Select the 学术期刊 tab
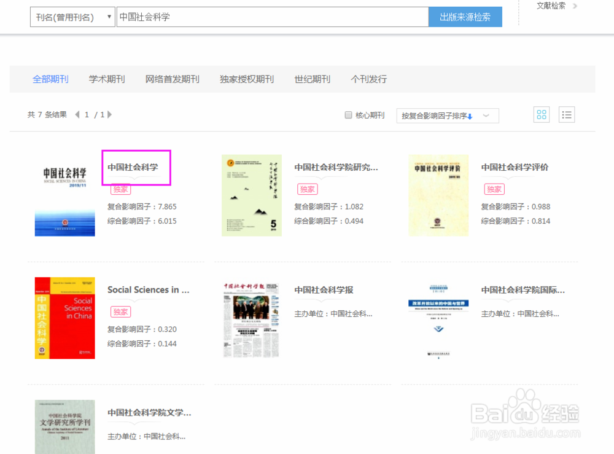Screen dimensions: 614x454 107,79
